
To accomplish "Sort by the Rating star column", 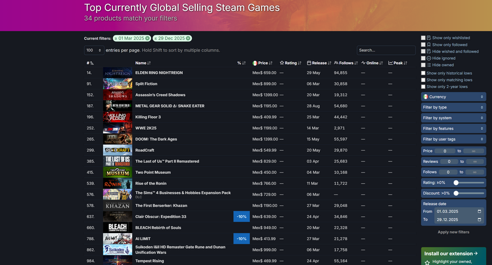I will click(291, 63).
